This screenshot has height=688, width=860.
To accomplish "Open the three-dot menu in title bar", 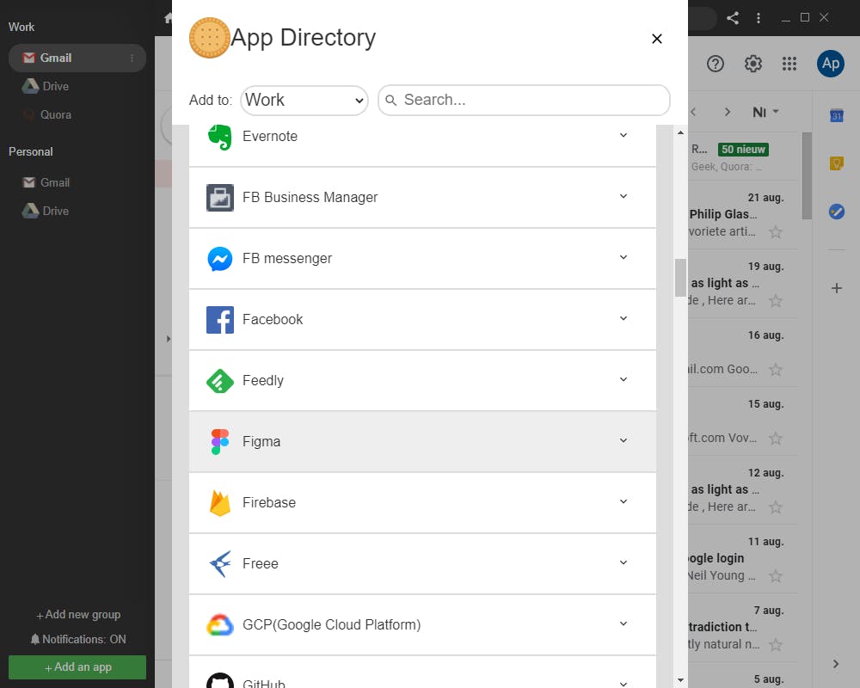I will coord(759,17).
